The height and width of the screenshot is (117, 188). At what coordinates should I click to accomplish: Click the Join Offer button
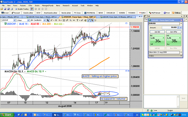point(174,32)
